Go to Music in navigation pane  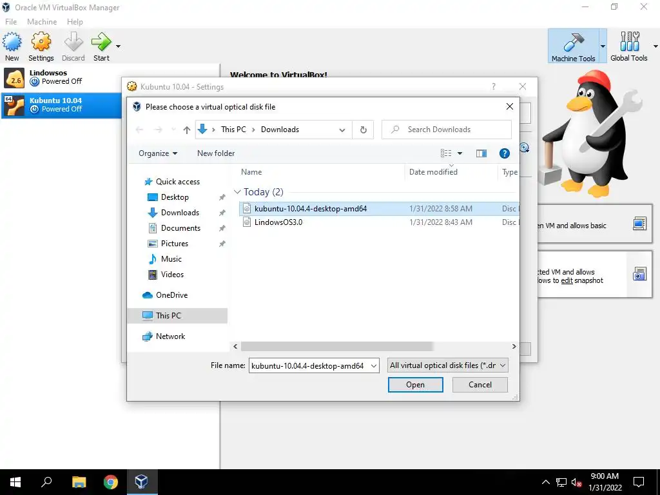[171, 259]
